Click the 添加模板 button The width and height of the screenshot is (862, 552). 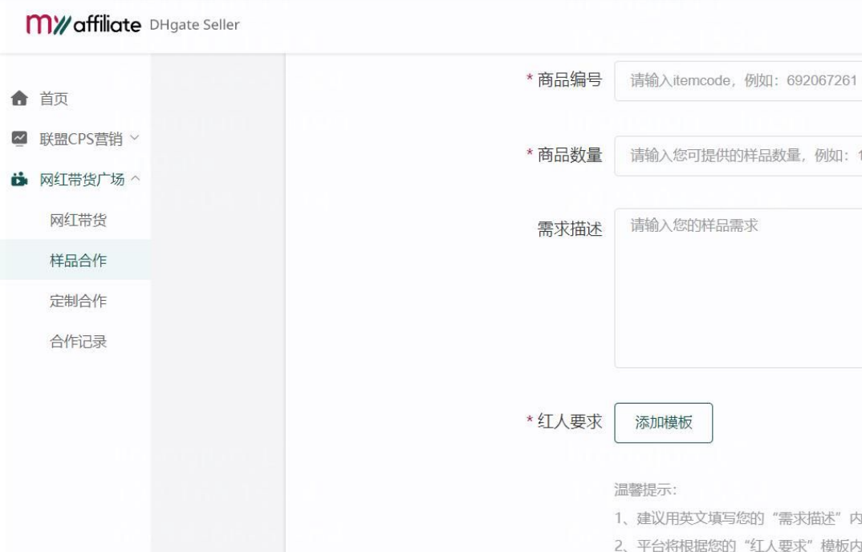point(664,423)
